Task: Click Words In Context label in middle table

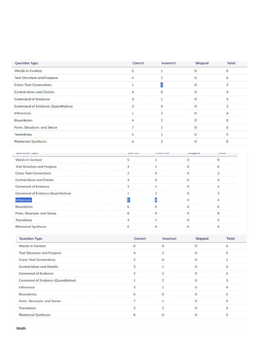Action: (x=29, y=160)
